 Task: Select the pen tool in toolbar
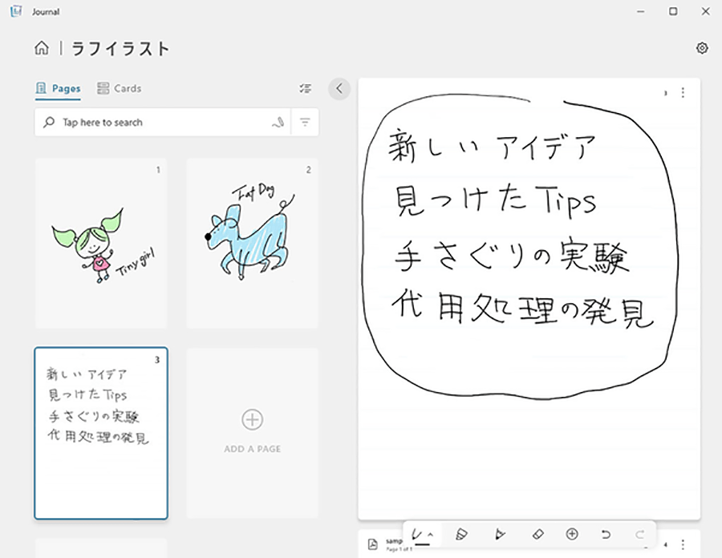click(x=418, y=535)
